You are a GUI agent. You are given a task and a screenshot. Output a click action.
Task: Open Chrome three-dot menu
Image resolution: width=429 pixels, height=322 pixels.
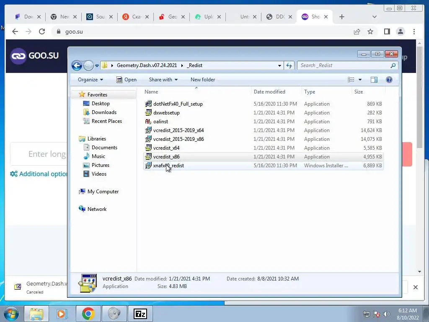[x=414, y=32]
